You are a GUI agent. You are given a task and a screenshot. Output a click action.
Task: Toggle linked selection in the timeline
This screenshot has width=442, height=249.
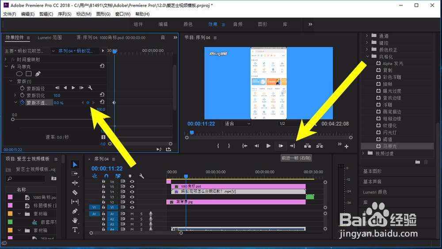(x=118, y=176)
